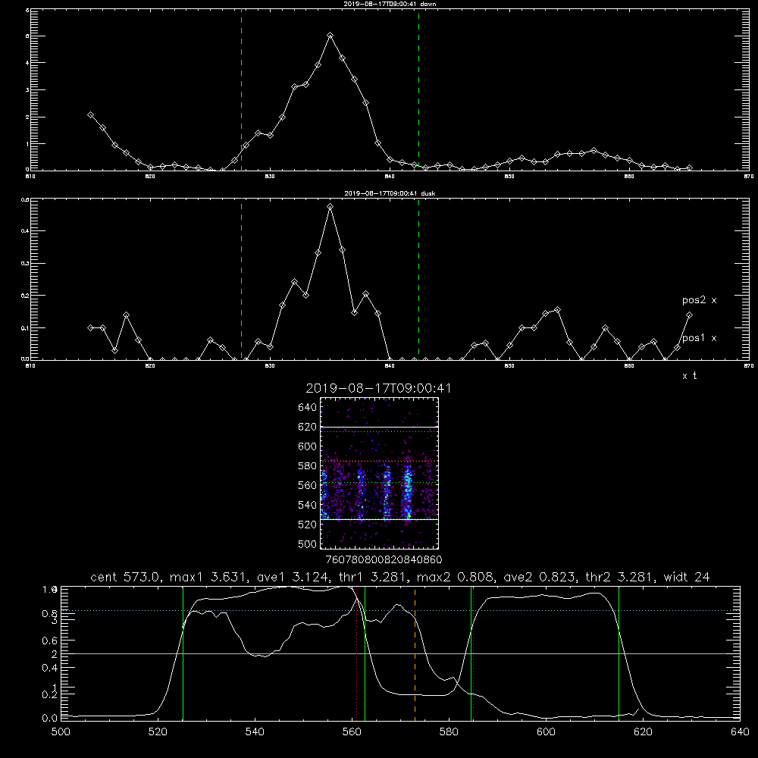758x758 pixels.
Task: Click the heatmap y-axis label 580
Action: [x=308, y=466]
